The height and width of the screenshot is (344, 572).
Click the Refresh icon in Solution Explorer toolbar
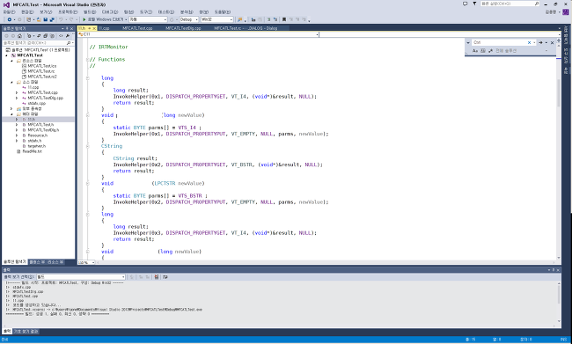pos(39,36)
